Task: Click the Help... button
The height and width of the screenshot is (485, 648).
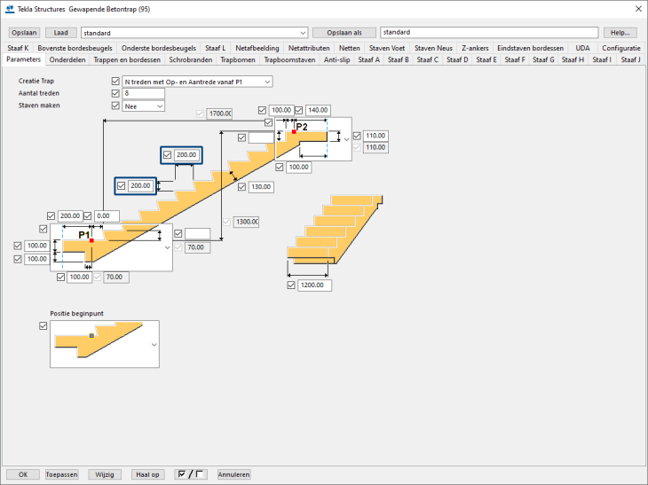Action: point(618,33)
